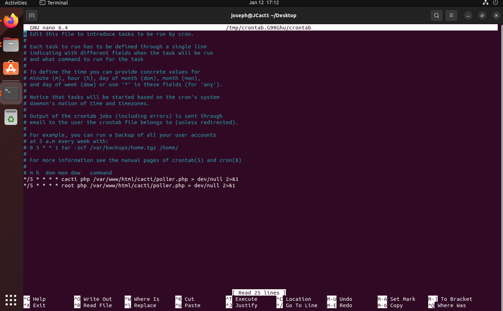Click the 'For more information see the manual' line
The image size is (503, 311).
point(132,160)
